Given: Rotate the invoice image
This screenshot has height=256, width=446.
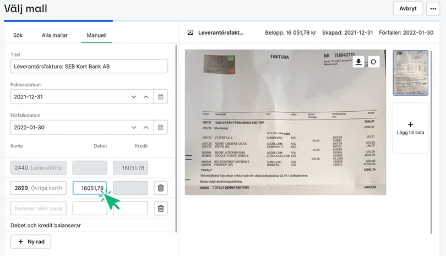Looking at the screenshot, I should coord(374,62).
